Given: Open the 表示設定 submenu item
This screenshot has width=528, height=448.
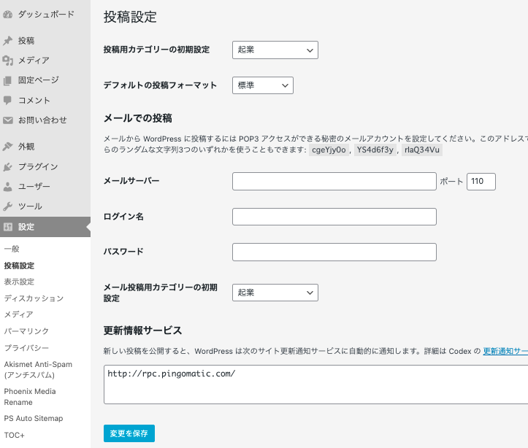Looking at the screenshot, I should (x=19, y=282).
